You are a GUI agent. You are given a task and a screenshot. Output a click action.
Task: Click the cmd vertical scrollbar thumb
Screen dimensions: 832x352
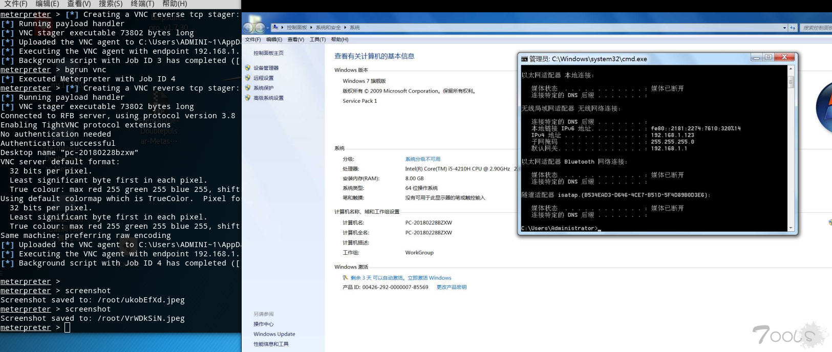coord(791,82)
